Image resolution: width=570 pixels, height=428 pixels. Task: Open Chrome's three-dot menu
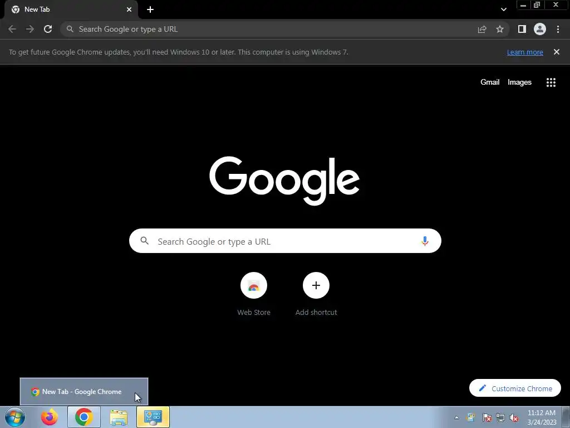pos(558,29)
